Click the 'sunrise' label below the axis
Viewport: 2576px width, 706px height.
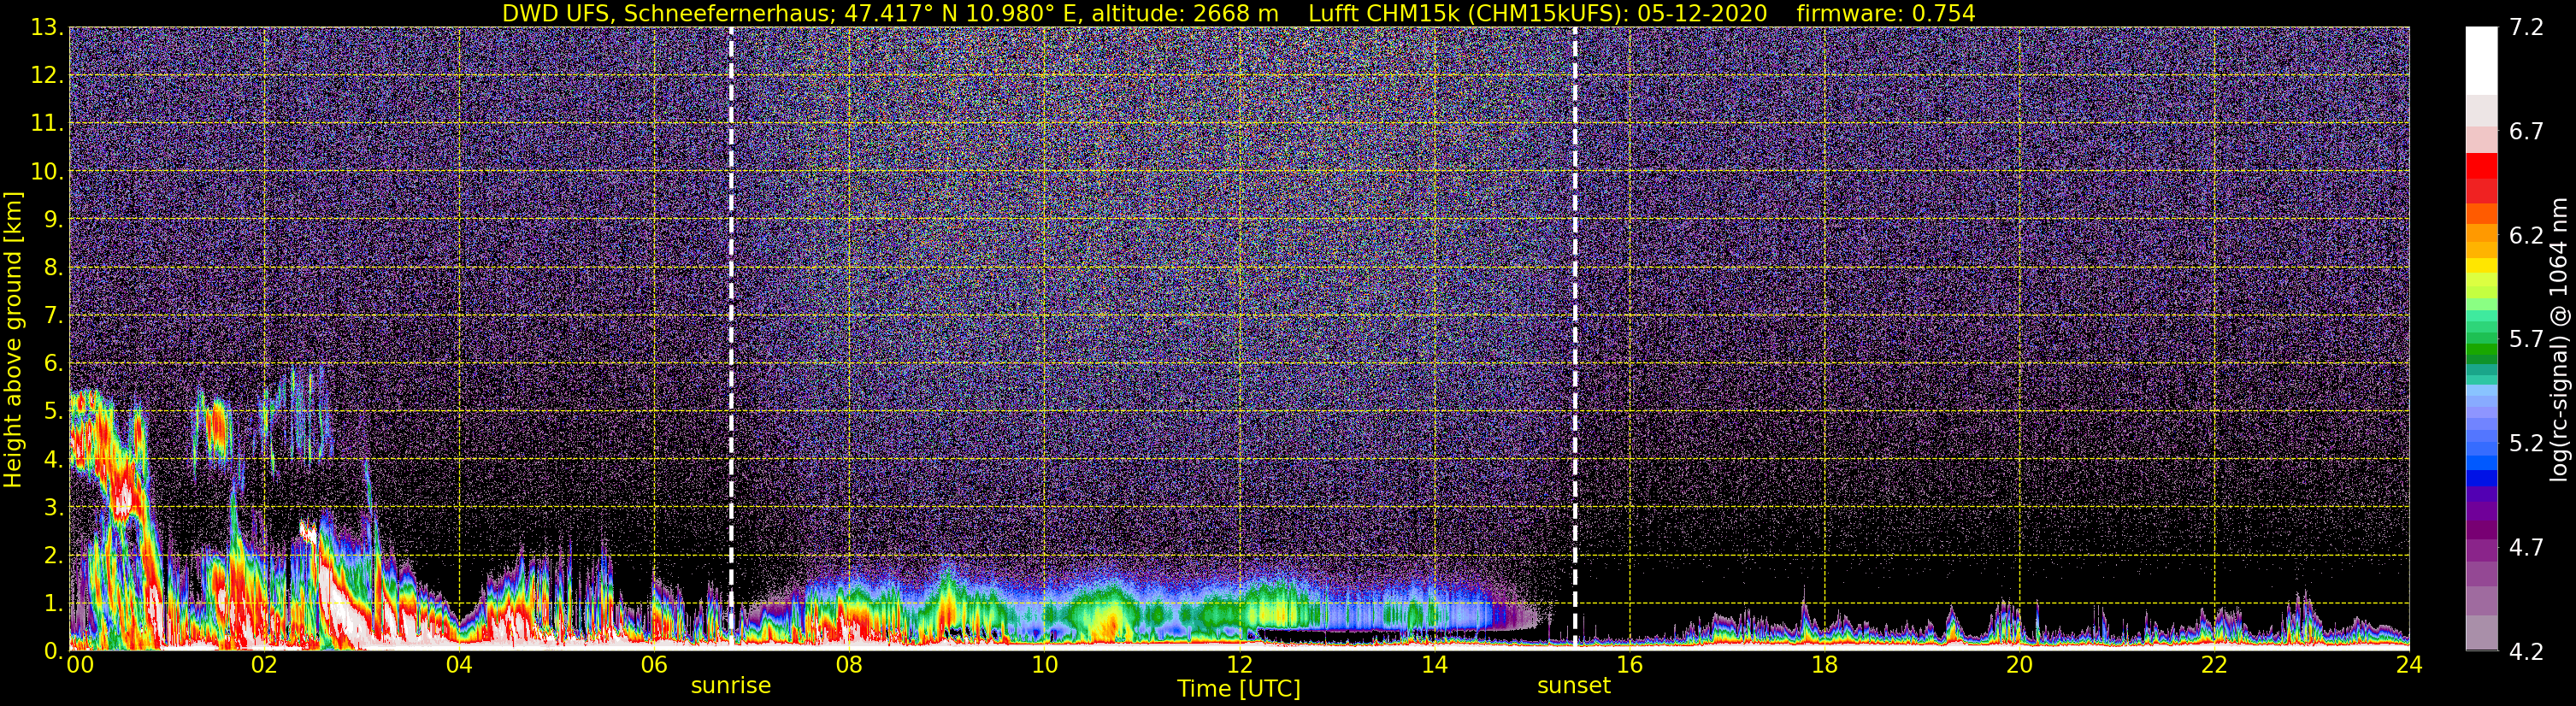click(x=731, y=686)
